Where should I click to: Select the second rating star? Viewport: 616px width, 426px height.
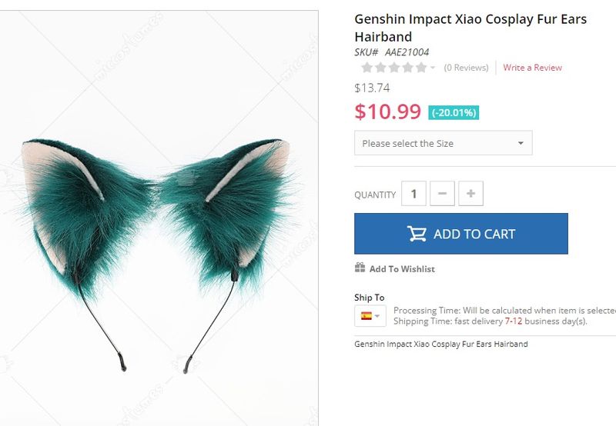pyautogui.click(x=380, y=68)
